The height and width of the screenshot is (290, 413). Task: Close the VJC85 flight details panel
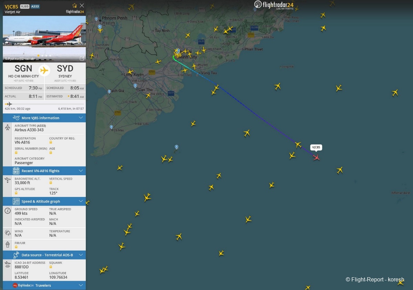(x=82, y=5)
